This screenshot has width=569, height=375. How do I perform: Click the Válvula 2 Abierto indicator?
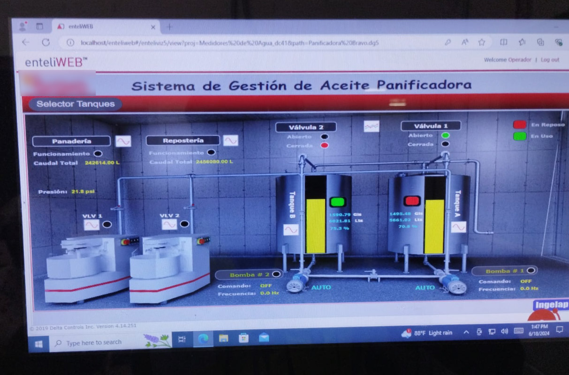(324, 137)
